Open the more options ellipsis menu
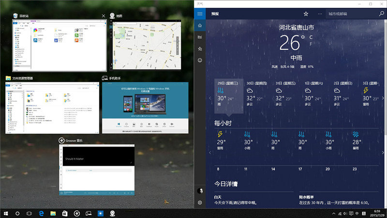Screen dimensions: 387x218 coord(319,14)
